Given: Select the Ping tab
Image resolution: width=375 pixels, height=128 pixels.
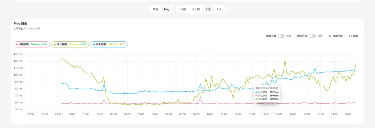Looking at the screenshot, I should 166,9.
